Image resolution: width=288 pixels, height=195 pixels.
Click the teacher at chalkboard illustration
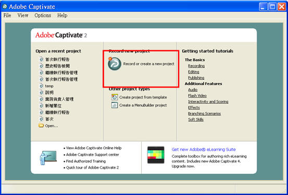[48, 158]
